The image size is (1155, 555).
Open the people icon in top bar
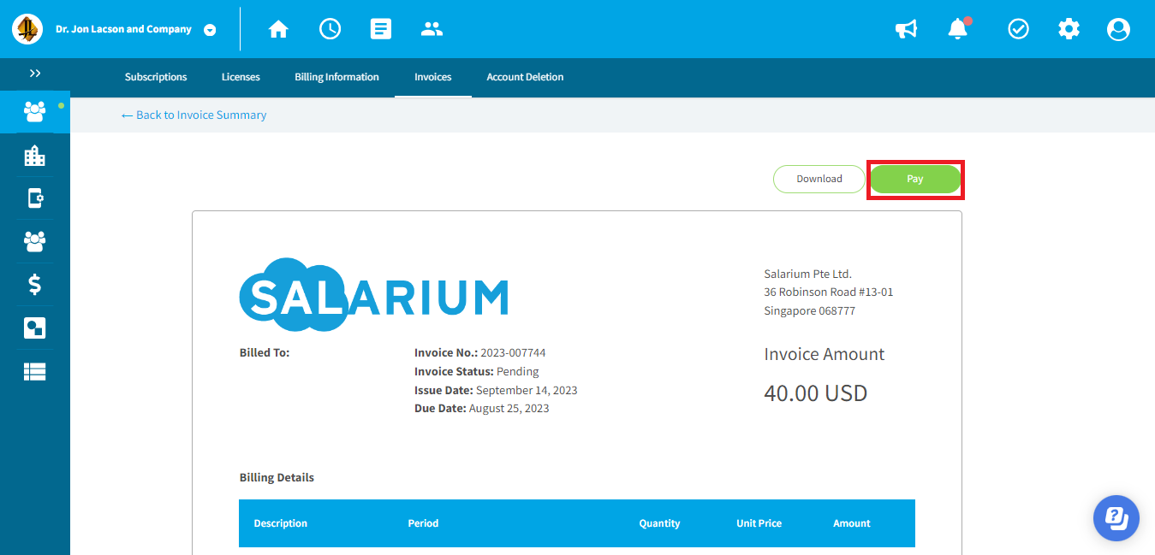click(x=432, y=29)
